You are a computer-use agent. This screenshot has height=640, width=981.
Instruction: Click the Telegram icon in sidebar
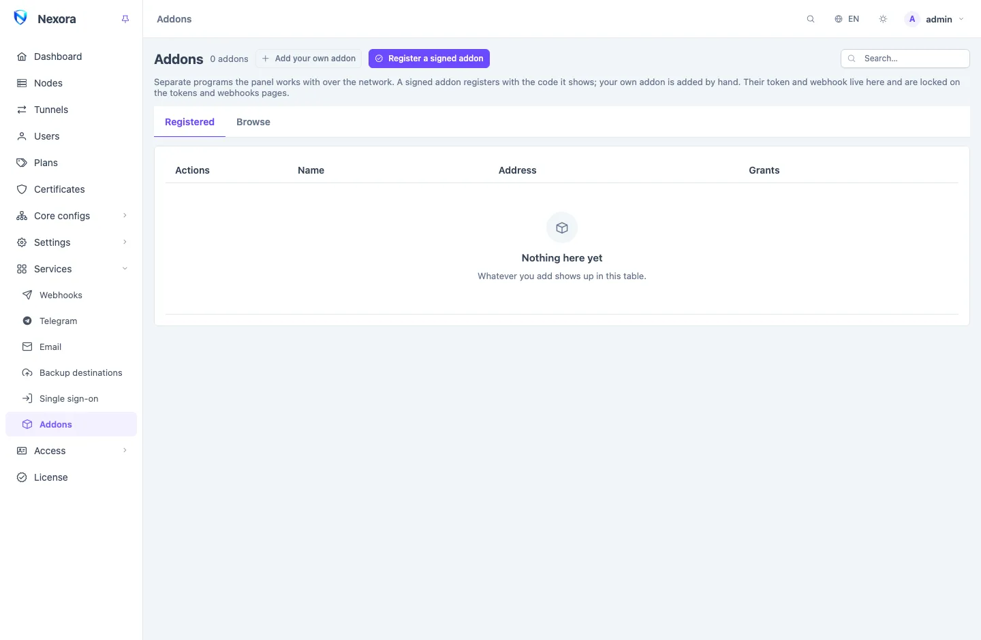[27, 321]
